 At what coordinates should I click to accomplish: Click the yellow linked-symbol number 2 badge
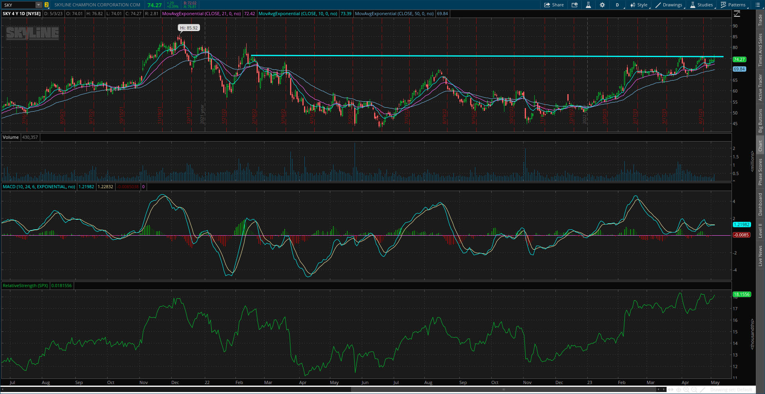pos(47,5)
